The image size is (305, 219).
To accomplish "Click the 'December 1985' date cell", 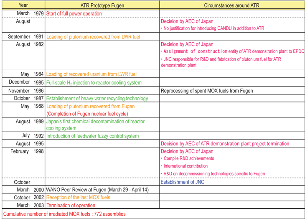I will coord(23,82).
